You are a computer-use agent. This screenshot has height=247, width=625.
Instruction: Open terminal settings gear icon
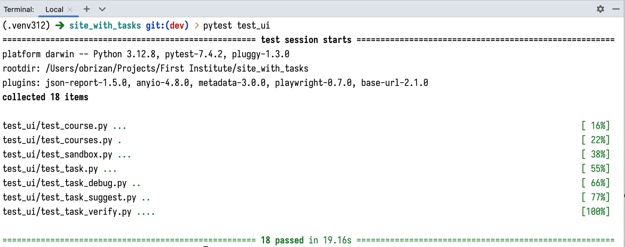coord(600,9)
